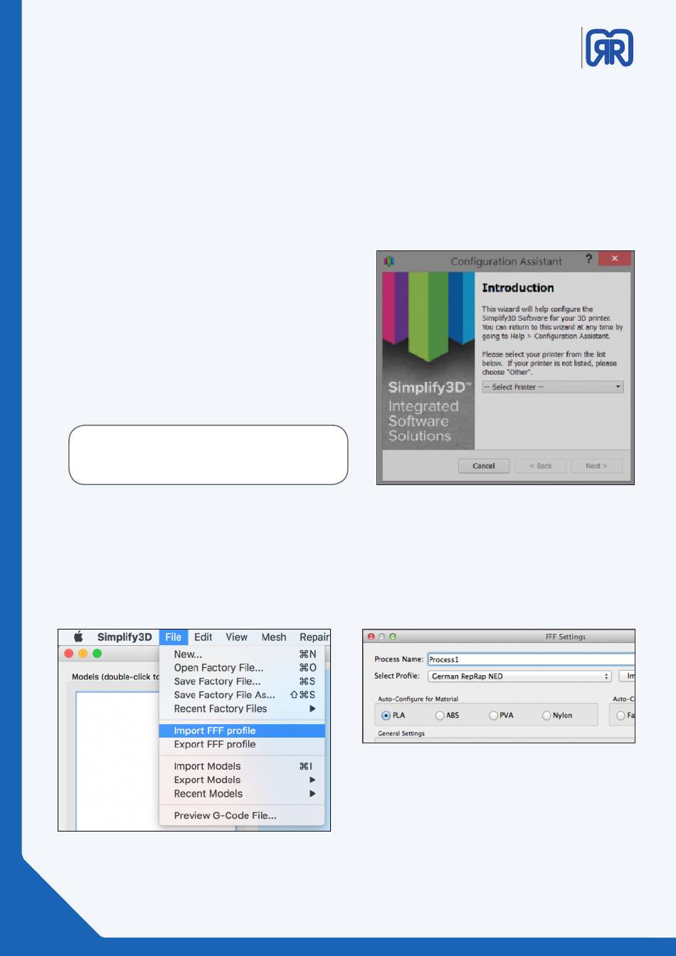Select Import Models menu entry

pos(242,766)
